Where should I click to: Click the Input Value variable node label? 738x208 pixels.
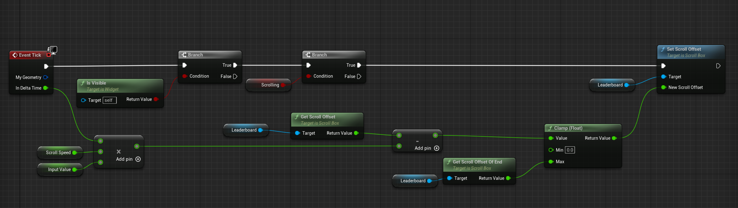tap(59, 169)
